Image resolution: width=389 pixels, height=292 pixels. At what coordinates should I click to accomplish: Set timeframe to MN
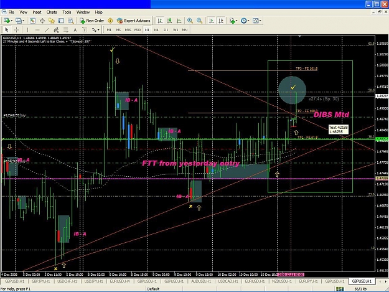[185, 30]
